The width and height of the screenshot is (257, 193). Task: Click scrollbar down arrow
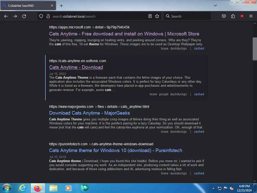tap(255, 181)
